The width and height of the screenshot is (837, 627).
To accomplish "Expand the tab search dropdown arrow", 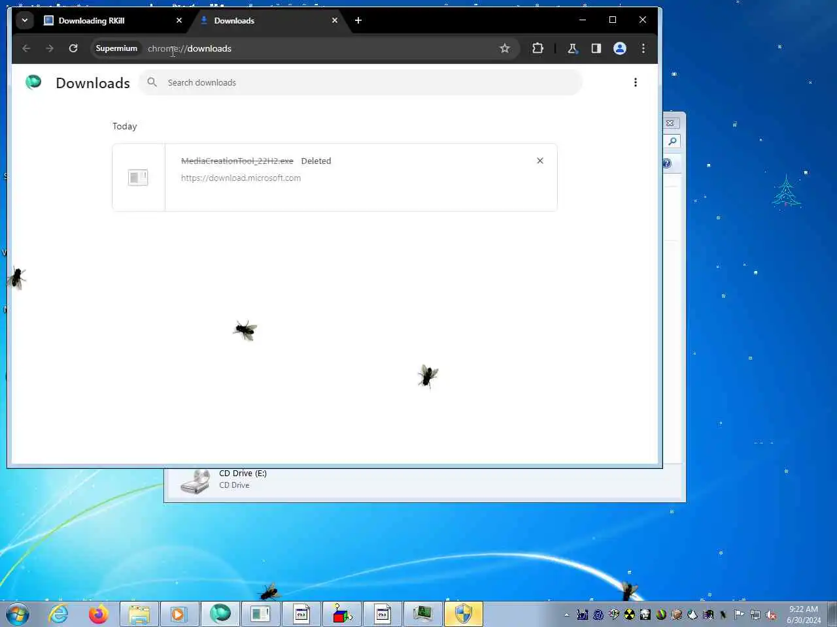I will coord(25,20).
